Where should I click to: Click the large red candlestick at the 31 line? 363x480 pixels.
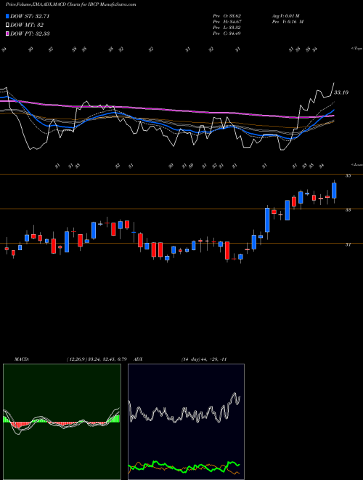pyautogui.click(x=227, y=251)
